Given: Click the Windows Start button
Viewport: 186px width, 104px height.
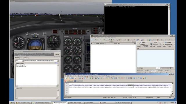Looking at the screenshot, I should 12,103.
